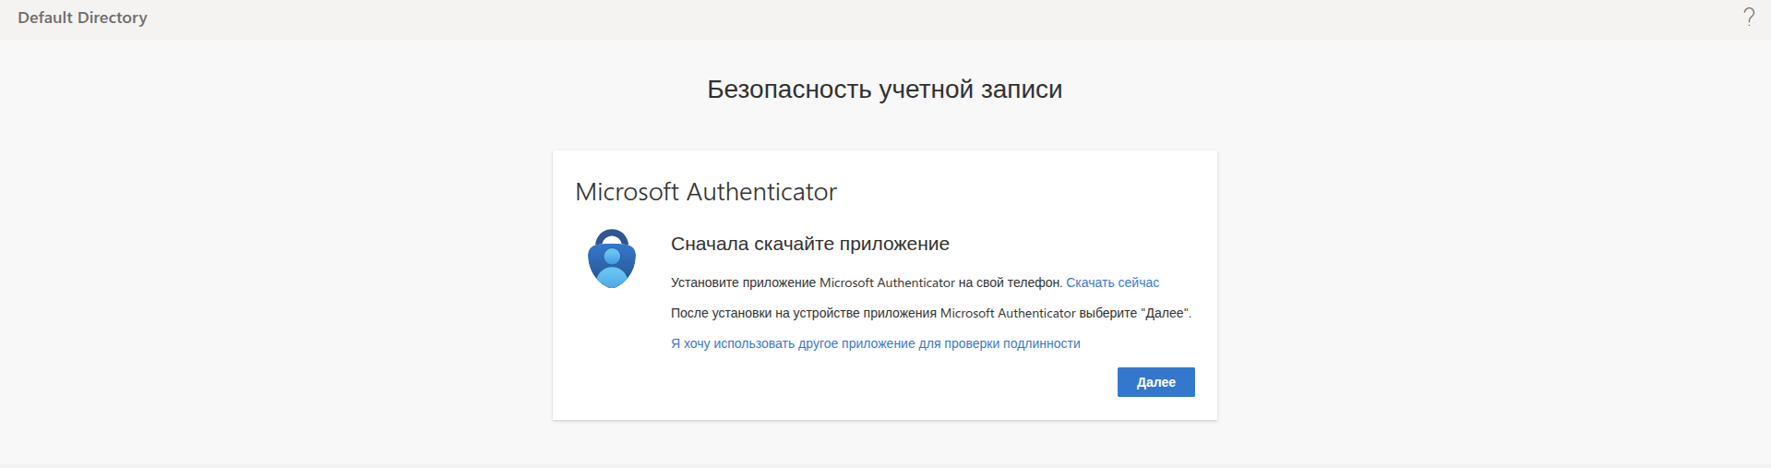The height and width of the screenshot is (468, 1771).
Task: Click the Default Directory header text
Action: pyautogui.click(x=82, y=18)
